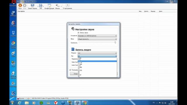Open the AVI toolbar dropdown arrow
Screen dimensions: 187x105
click(x=43, y=6)
